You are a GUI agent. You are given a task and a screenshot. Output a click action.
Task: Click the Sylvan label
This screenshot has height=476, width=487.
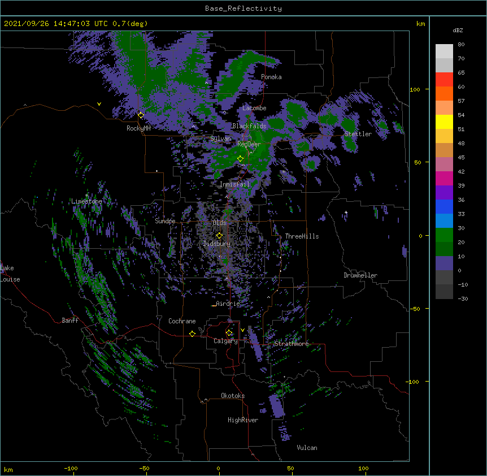[x=220, y=139]
